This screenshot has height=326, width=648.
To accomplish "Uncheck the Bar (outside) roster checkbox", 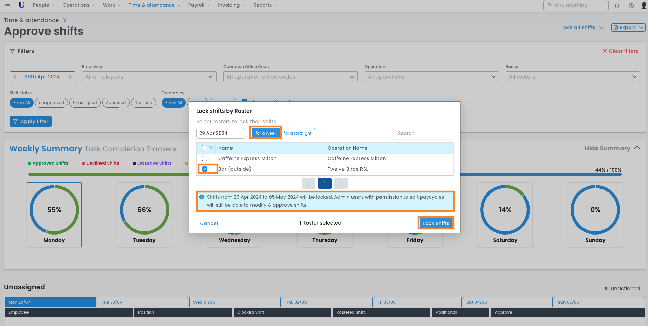I will 205,169.
